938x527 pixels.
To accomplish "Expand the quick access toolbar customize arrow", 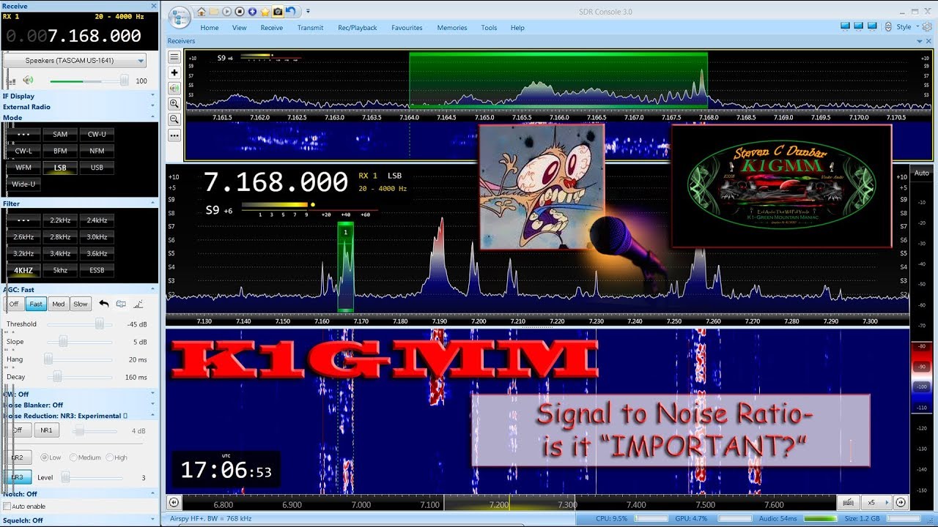I will tap(308, 12).
